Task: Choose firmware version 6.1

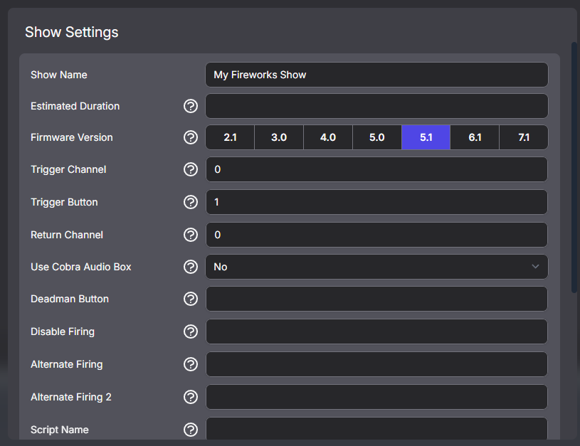Action: pos(475,137)
